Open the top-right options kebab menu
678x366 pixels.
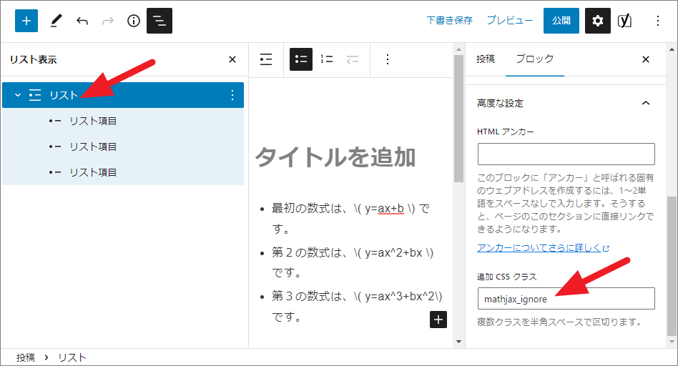pyautogui.click(x=658, y=21)
